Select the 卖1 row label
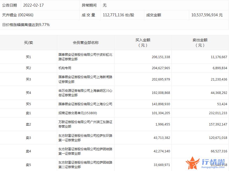The width and height of the screenshot is (229, 171). tap(28, 113)
